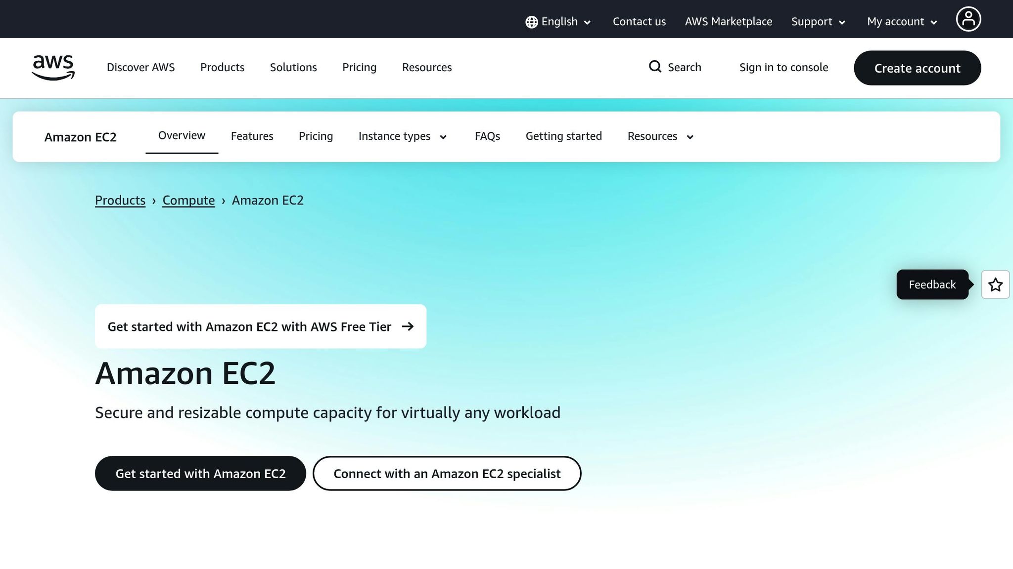
Task: Open the FAQs tab
Action: (x=487, y=136)
